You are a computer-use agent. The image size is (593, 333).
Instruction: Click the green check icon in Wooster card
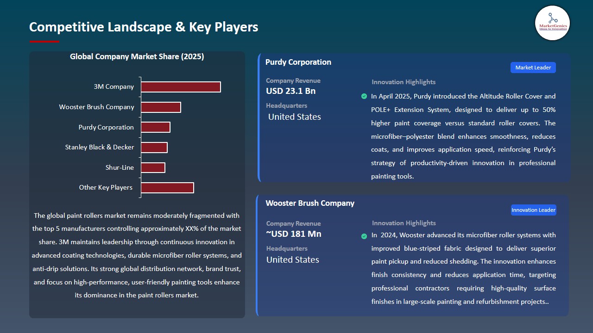pyautogui.click(x=364, y=236)
